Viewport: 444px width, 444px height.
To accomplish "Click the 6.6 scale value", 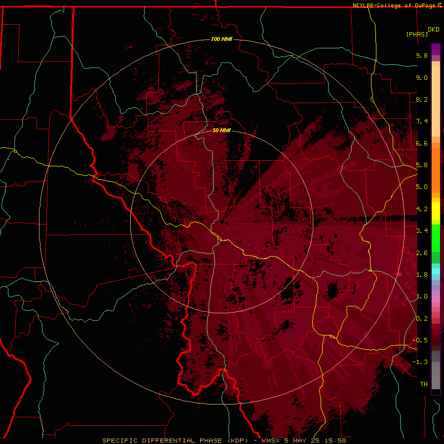I will tap(422, 143).
